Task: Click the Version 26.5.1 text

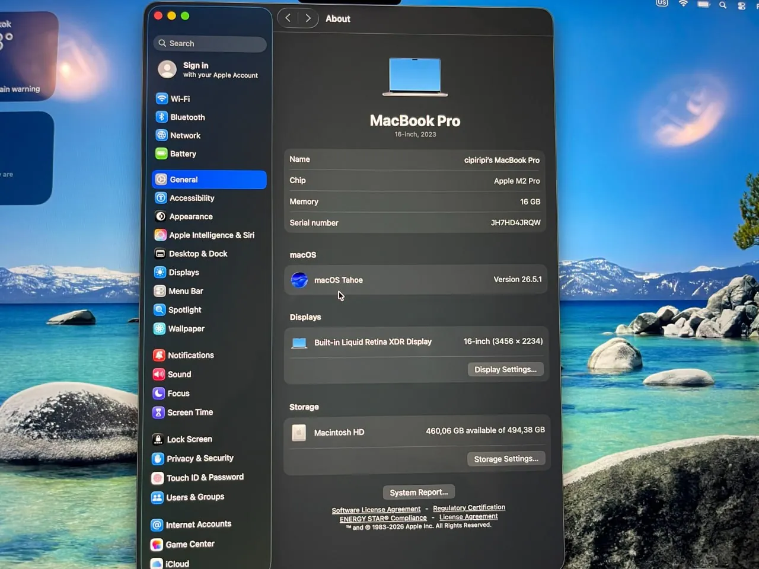Action: [518, 279]
